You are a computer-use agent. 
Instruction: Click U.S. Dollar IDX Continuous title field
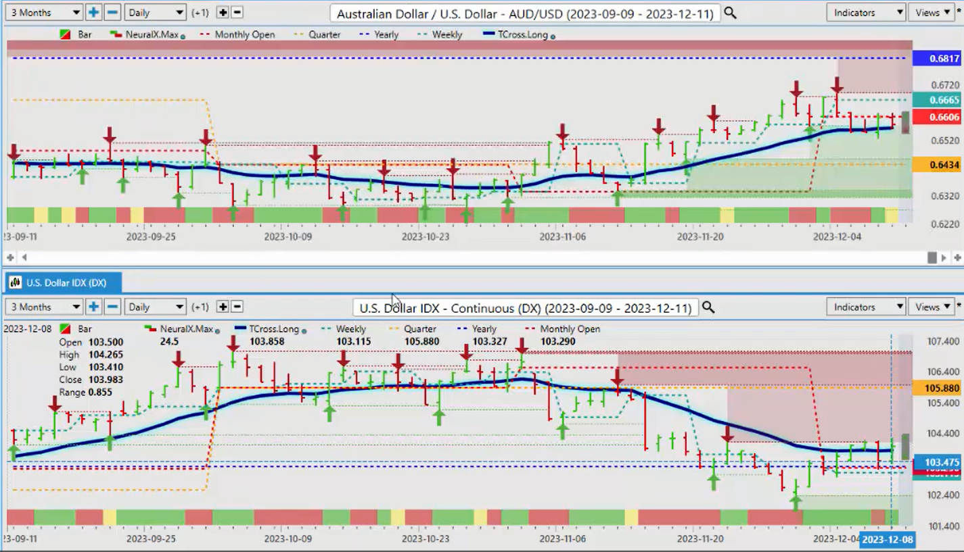tap(525, 307)
